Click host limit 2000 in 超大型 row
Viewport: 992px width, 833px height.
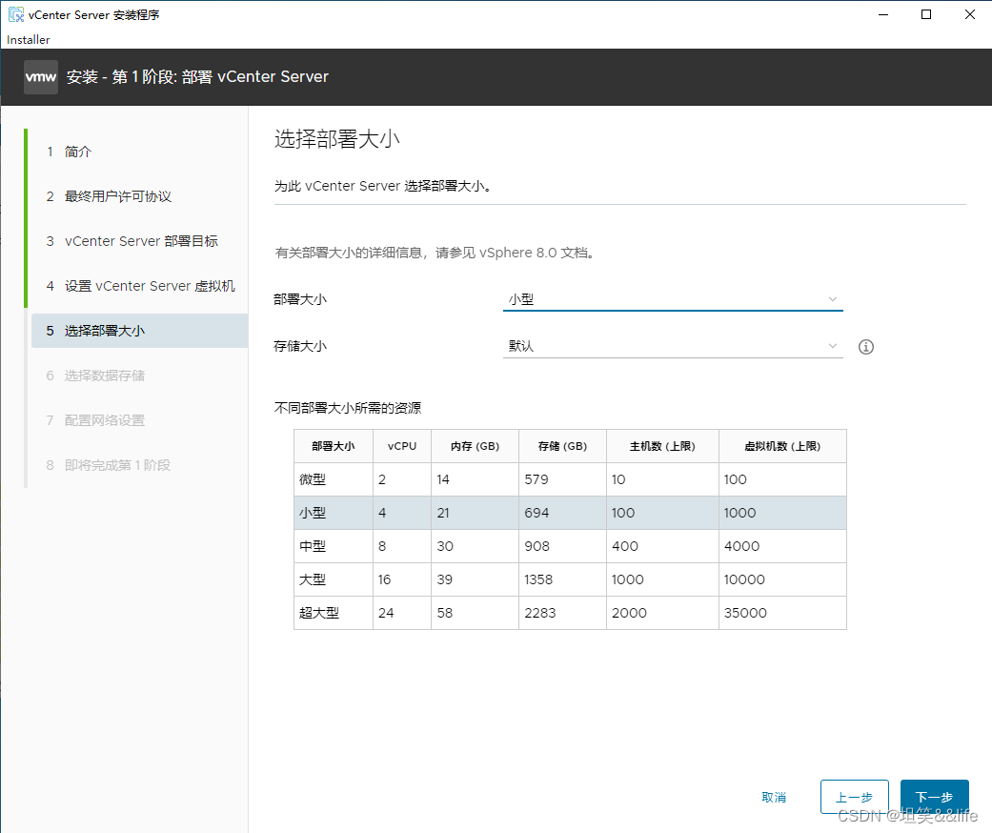coord(630,614)
